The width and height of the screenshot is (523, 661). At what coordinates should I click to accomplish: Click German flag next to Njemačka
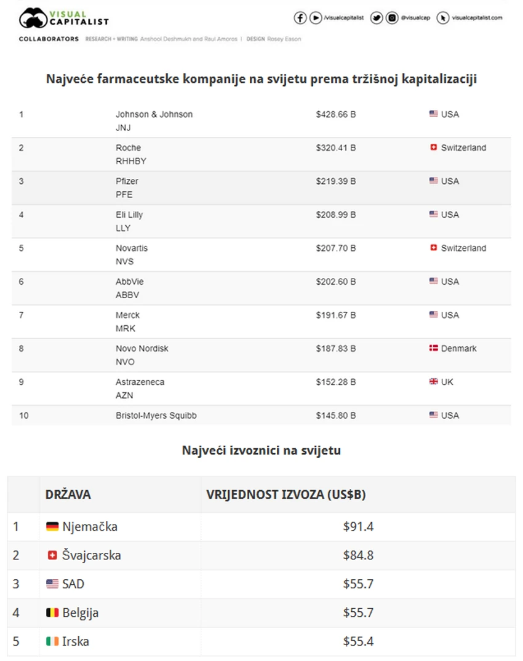click(x=52, y=526)
